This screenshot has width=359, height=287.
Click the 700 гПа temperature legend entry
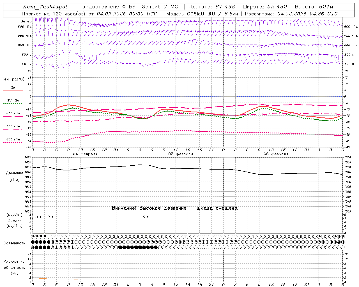click(13, 127)
